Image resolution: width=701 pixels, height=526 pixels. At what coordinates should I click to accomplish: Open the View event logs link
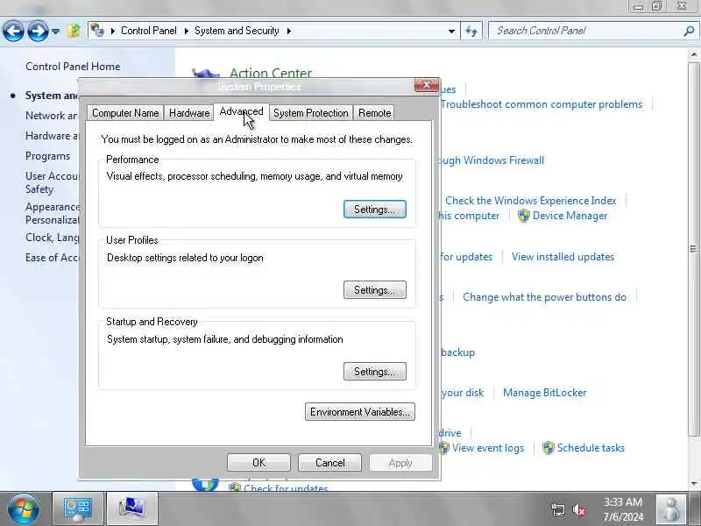coord(488,448)
